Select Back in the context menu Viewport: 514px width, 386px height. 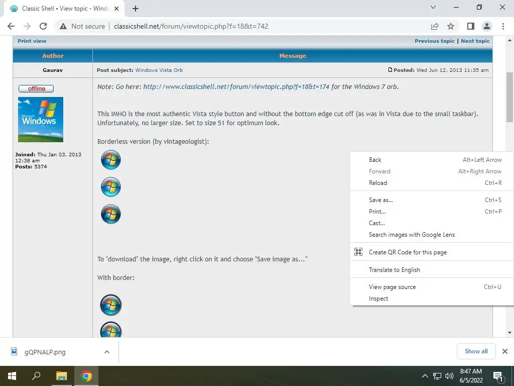pyautogui.click(x=432, y=160)
